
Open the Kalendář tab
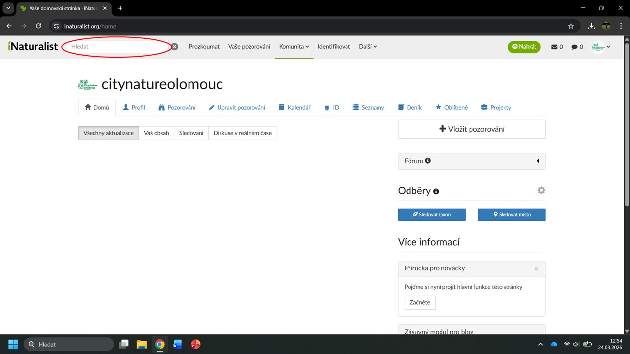294,107
